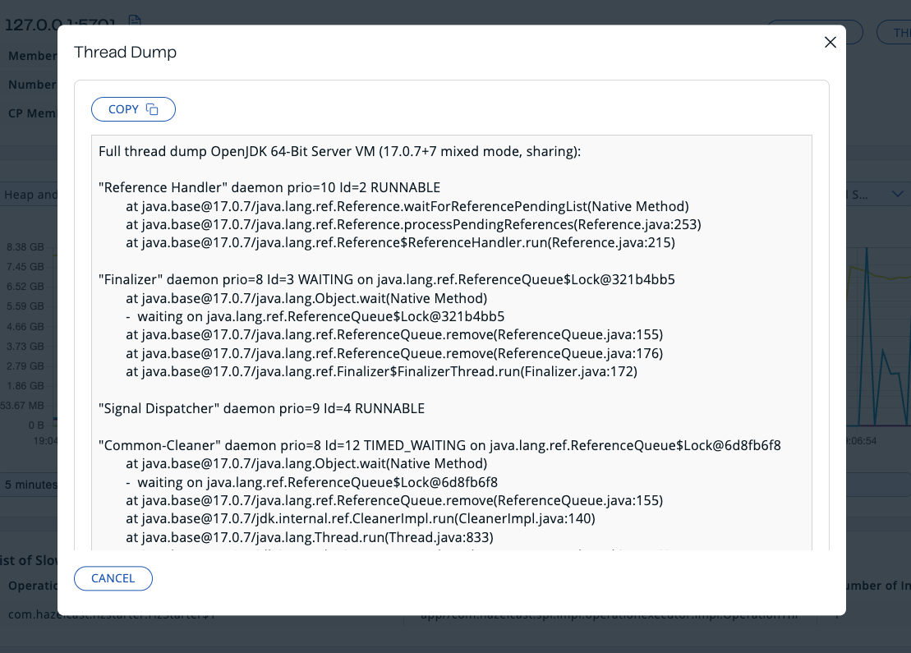Close the Thread Dump dialog with X

click(x=830, y=43)
